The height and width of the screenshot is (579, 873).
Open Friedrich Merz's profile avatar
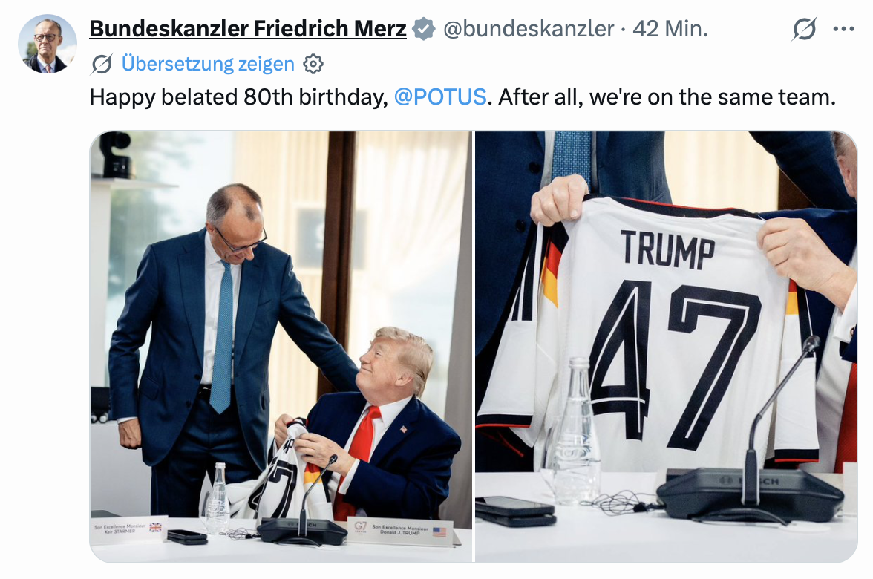47,44
